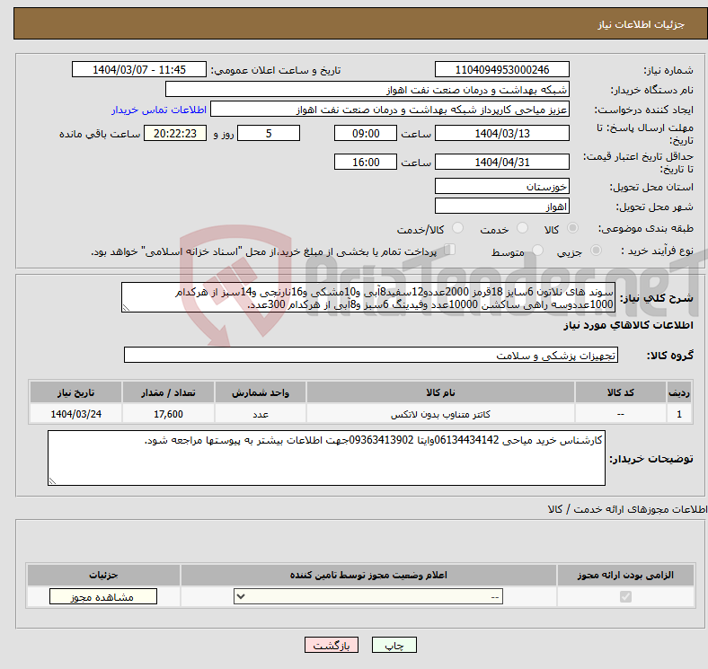Click the شهر محل تحویل field showing اهواز
This screenshot has width=708, height=669.
[x=501, y=207]
